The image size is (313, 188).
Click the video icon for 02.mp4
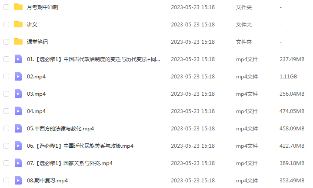[18, 76]
